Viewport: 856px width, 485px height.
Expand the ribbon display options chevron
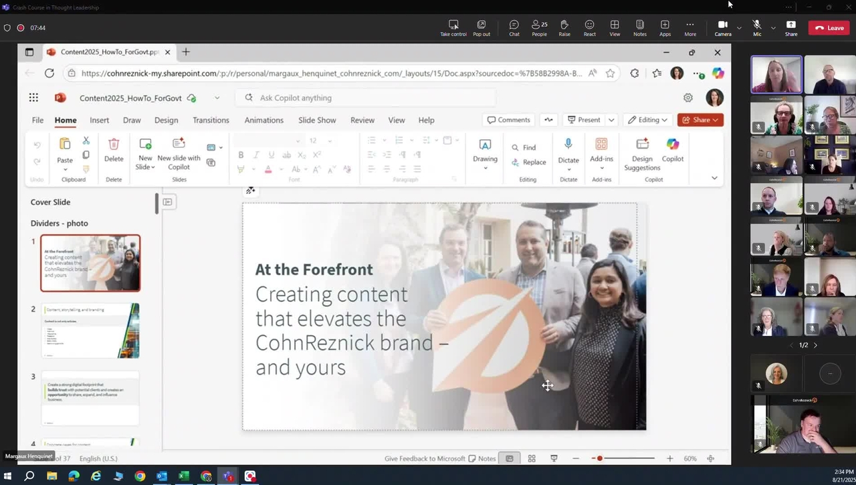(714, 178)
